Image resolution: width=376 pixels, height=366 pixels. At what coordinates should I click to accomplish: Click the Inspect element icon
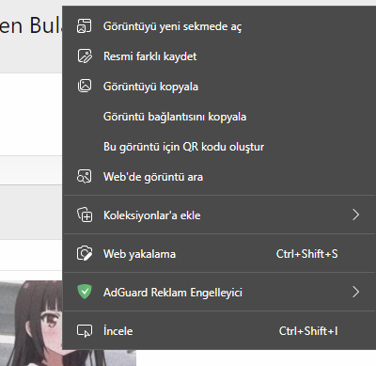[x=85, y=331]
